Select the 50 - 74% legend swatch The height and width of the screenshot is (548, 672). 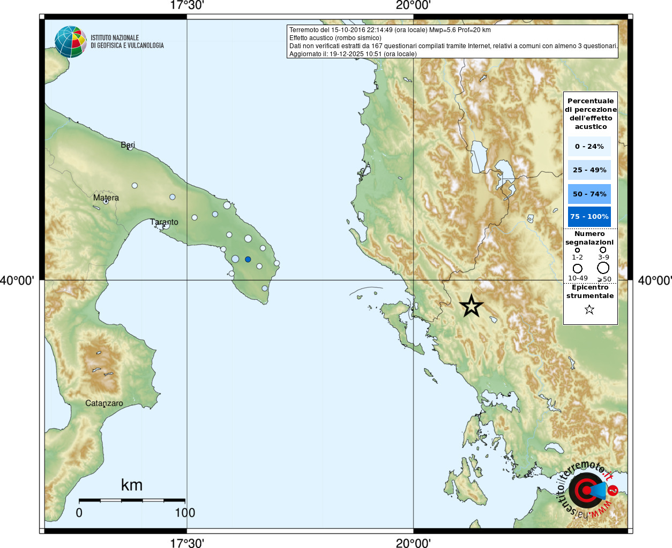(589, 194)
